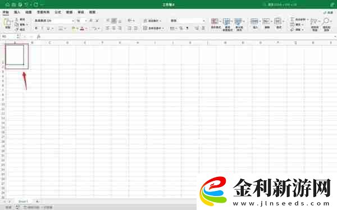Click the currency format icon

tap(172, 28)
